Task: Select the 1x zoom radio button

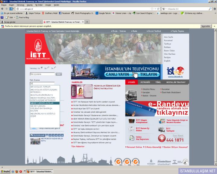Action: coord(42,68)
